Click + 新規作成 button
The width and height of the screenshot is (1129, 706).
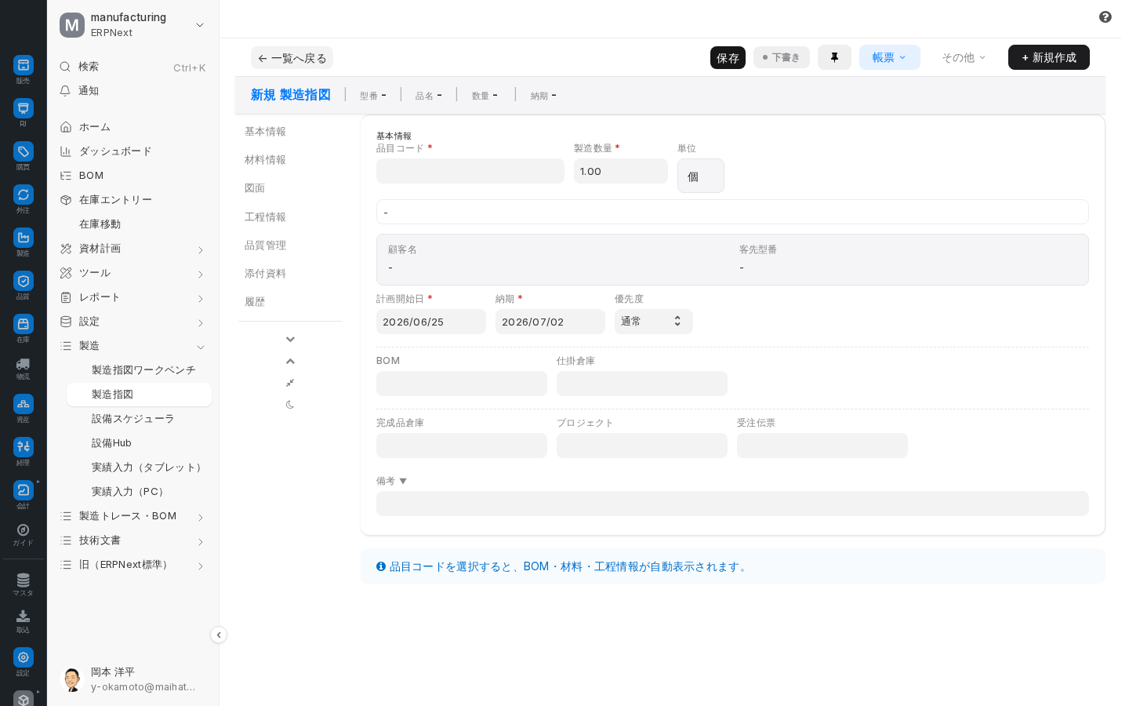1049,57
